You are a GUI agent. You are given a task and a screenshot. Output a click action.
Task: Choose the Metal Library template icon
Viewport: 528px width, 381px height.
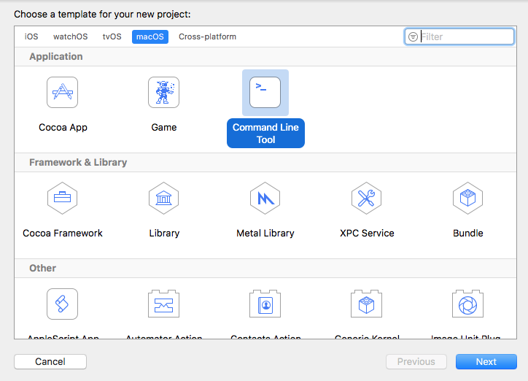[265, 198]
